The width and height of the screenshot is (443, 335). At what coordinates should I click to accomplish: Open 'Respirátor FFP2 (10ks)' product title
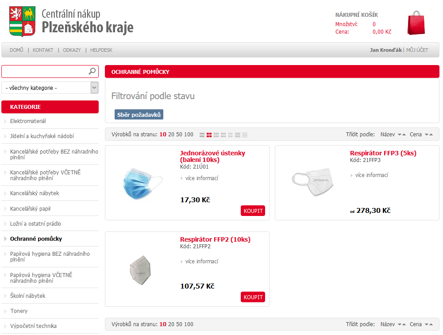215,239
